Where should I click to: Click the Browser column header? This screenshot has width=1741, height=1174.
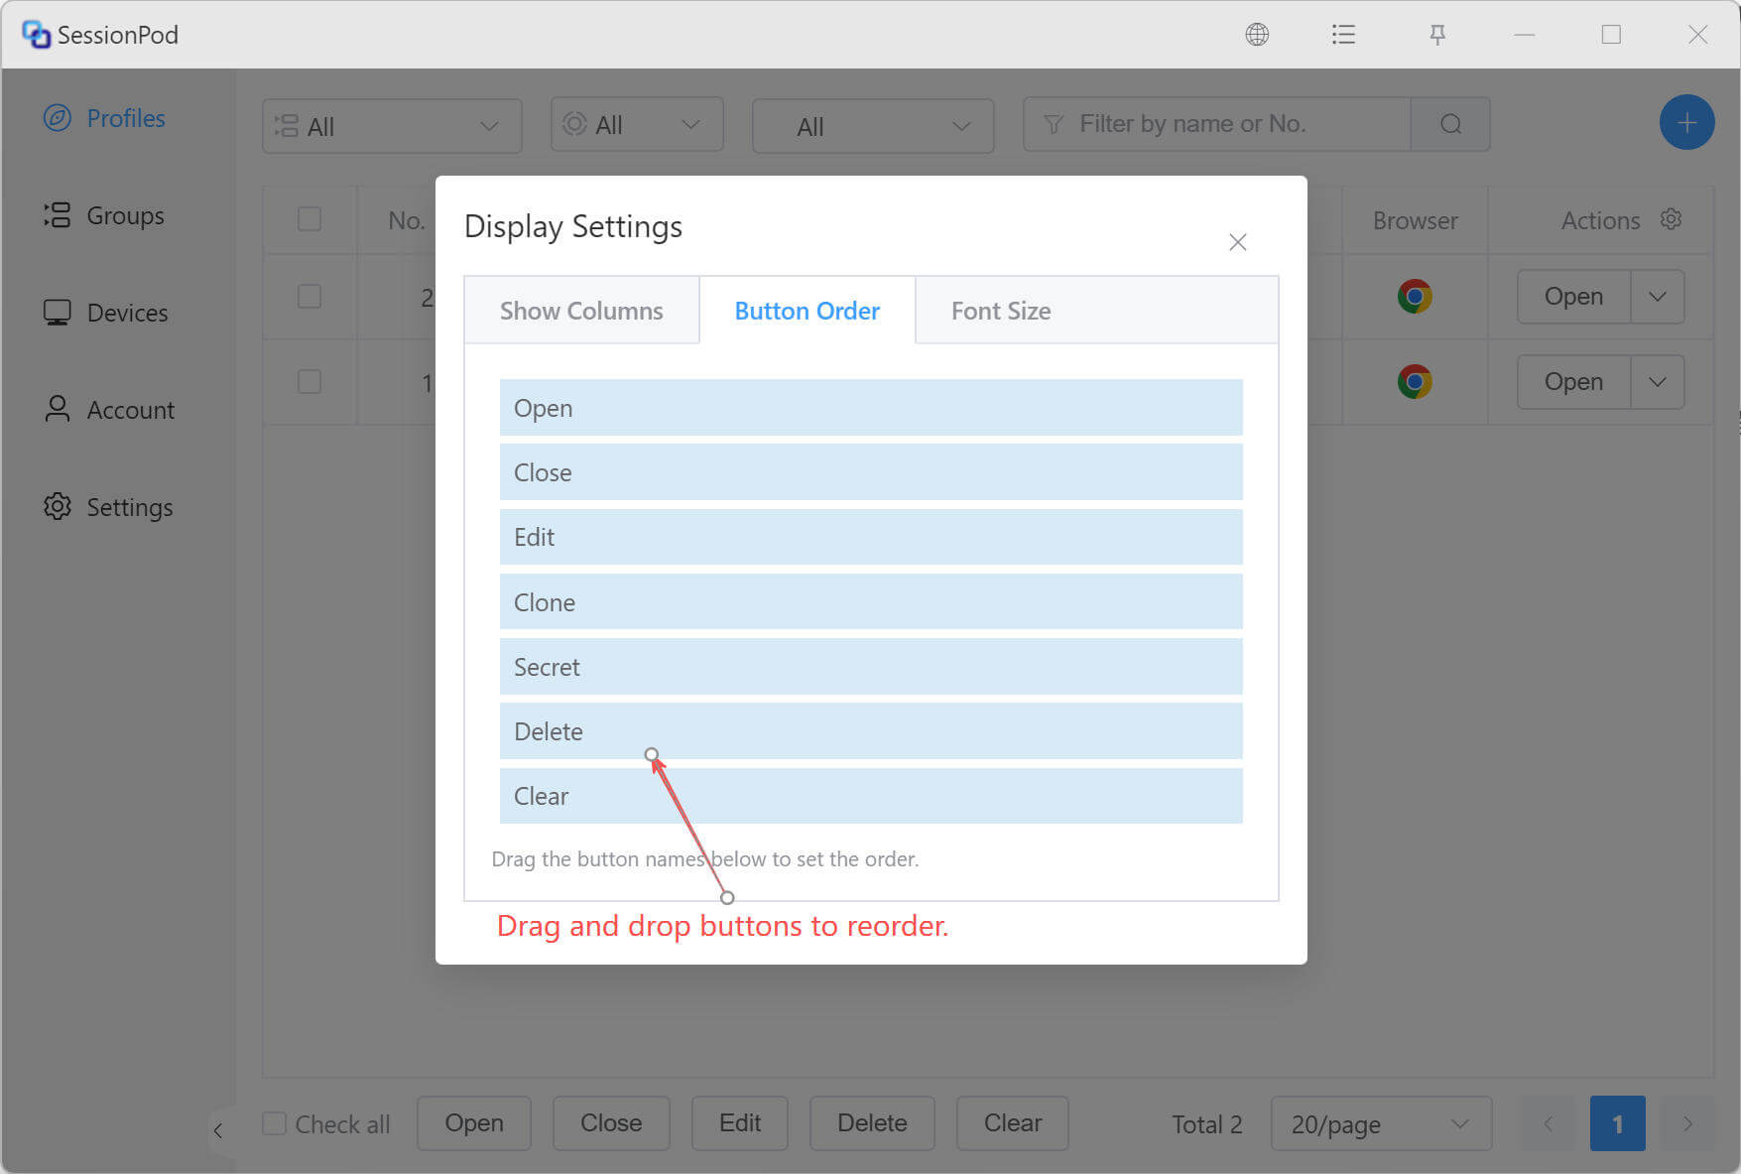(x=1416, y=220)
